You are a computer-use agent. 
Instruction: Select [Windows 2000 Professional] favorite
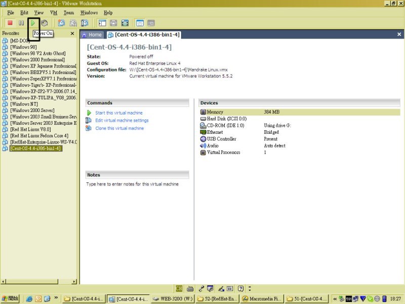click(37, 60)
